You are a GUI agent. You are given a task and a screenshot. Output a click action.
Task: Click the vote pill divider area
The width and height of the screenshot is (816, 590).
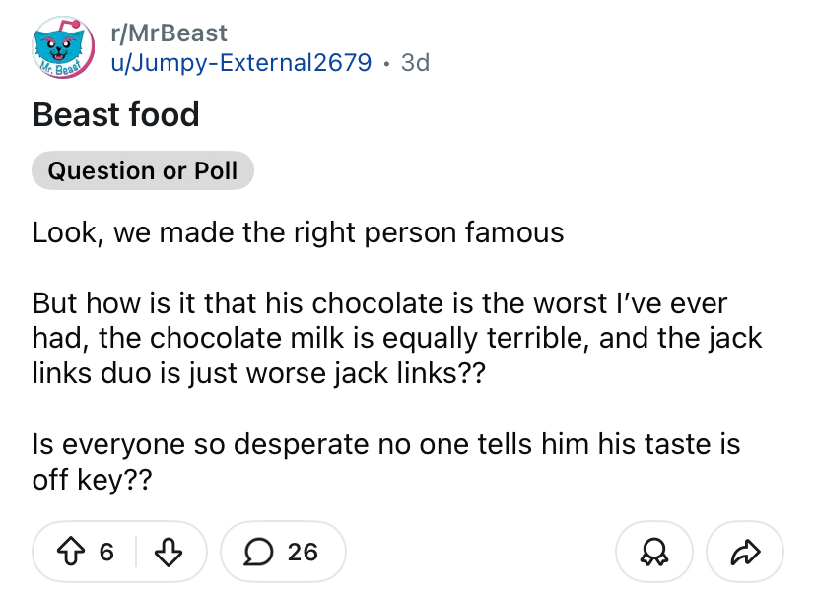(136, 552)
